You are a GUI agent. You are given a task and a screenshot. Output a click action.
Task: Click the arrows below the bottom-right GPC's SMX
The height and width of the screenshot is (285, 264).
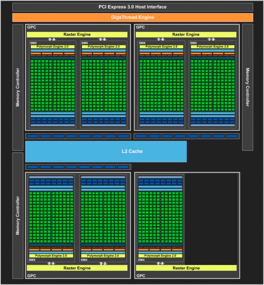click(x=160, y=263)
